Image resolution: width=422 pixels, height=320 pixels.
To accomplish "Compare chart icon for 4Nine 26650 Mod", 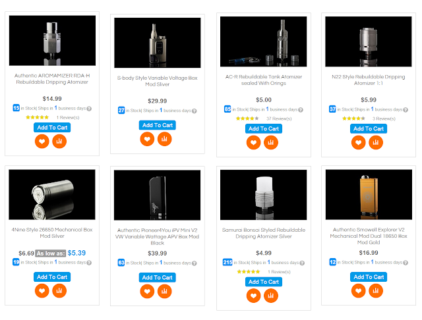I will coord(59,291).
